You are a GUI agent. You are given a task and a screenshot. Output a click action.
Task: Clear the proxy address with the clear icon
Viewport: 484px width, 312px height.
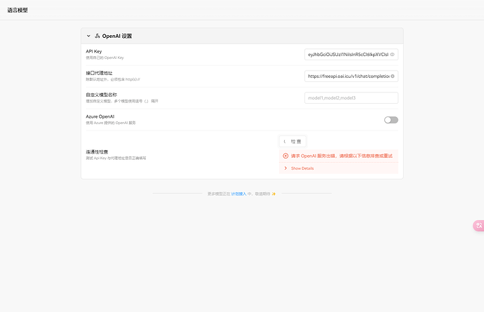coord(392,76)
